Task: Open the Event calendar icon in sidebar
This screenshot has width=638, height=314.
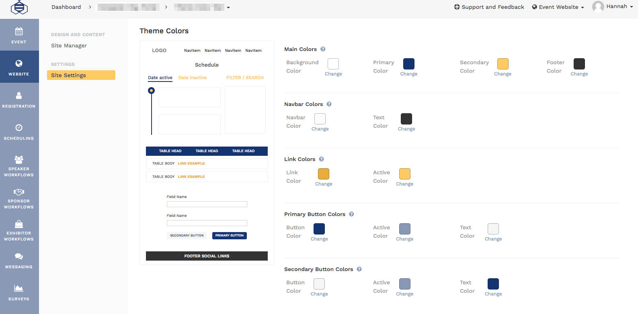Action: point(19,31)
